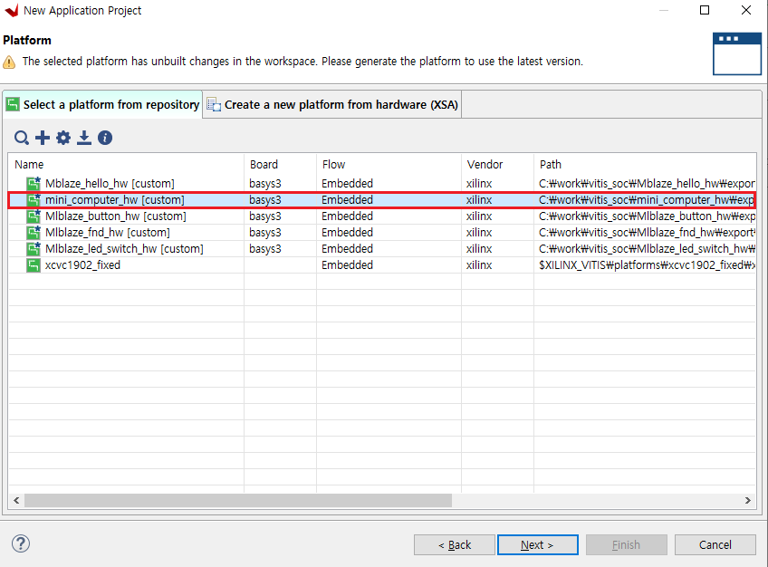Click the disabled Finish button
768x567 pixels.
(x=627, y=545)
